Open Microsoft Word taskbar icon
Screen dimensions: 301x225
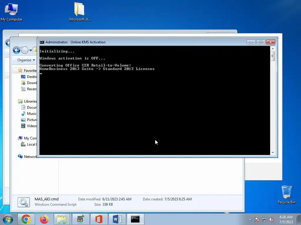tap(117, 219)
